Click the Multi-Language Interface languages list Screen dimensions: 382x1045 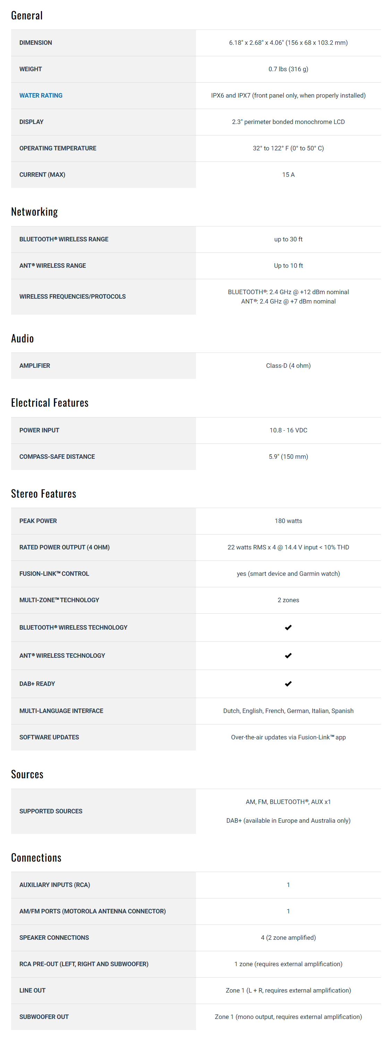click(288, 711)
